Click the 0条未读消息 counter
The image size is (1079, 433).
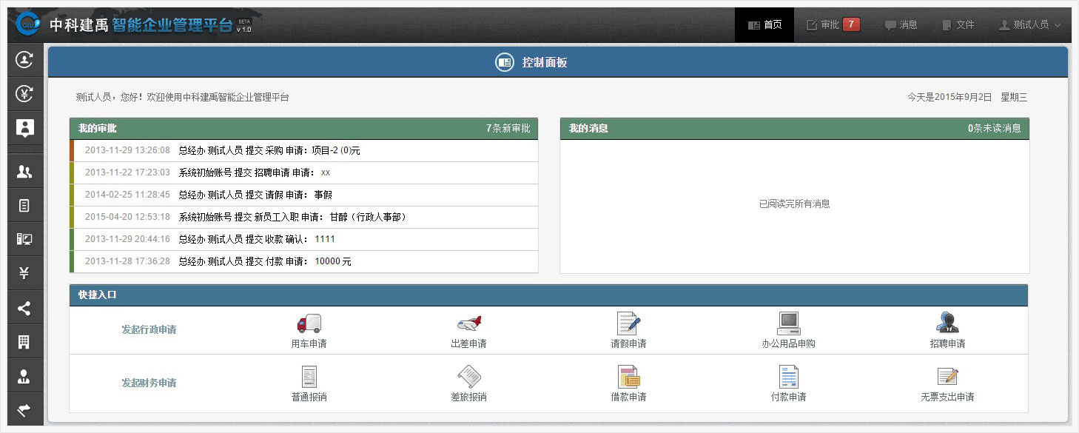(995, 129)
